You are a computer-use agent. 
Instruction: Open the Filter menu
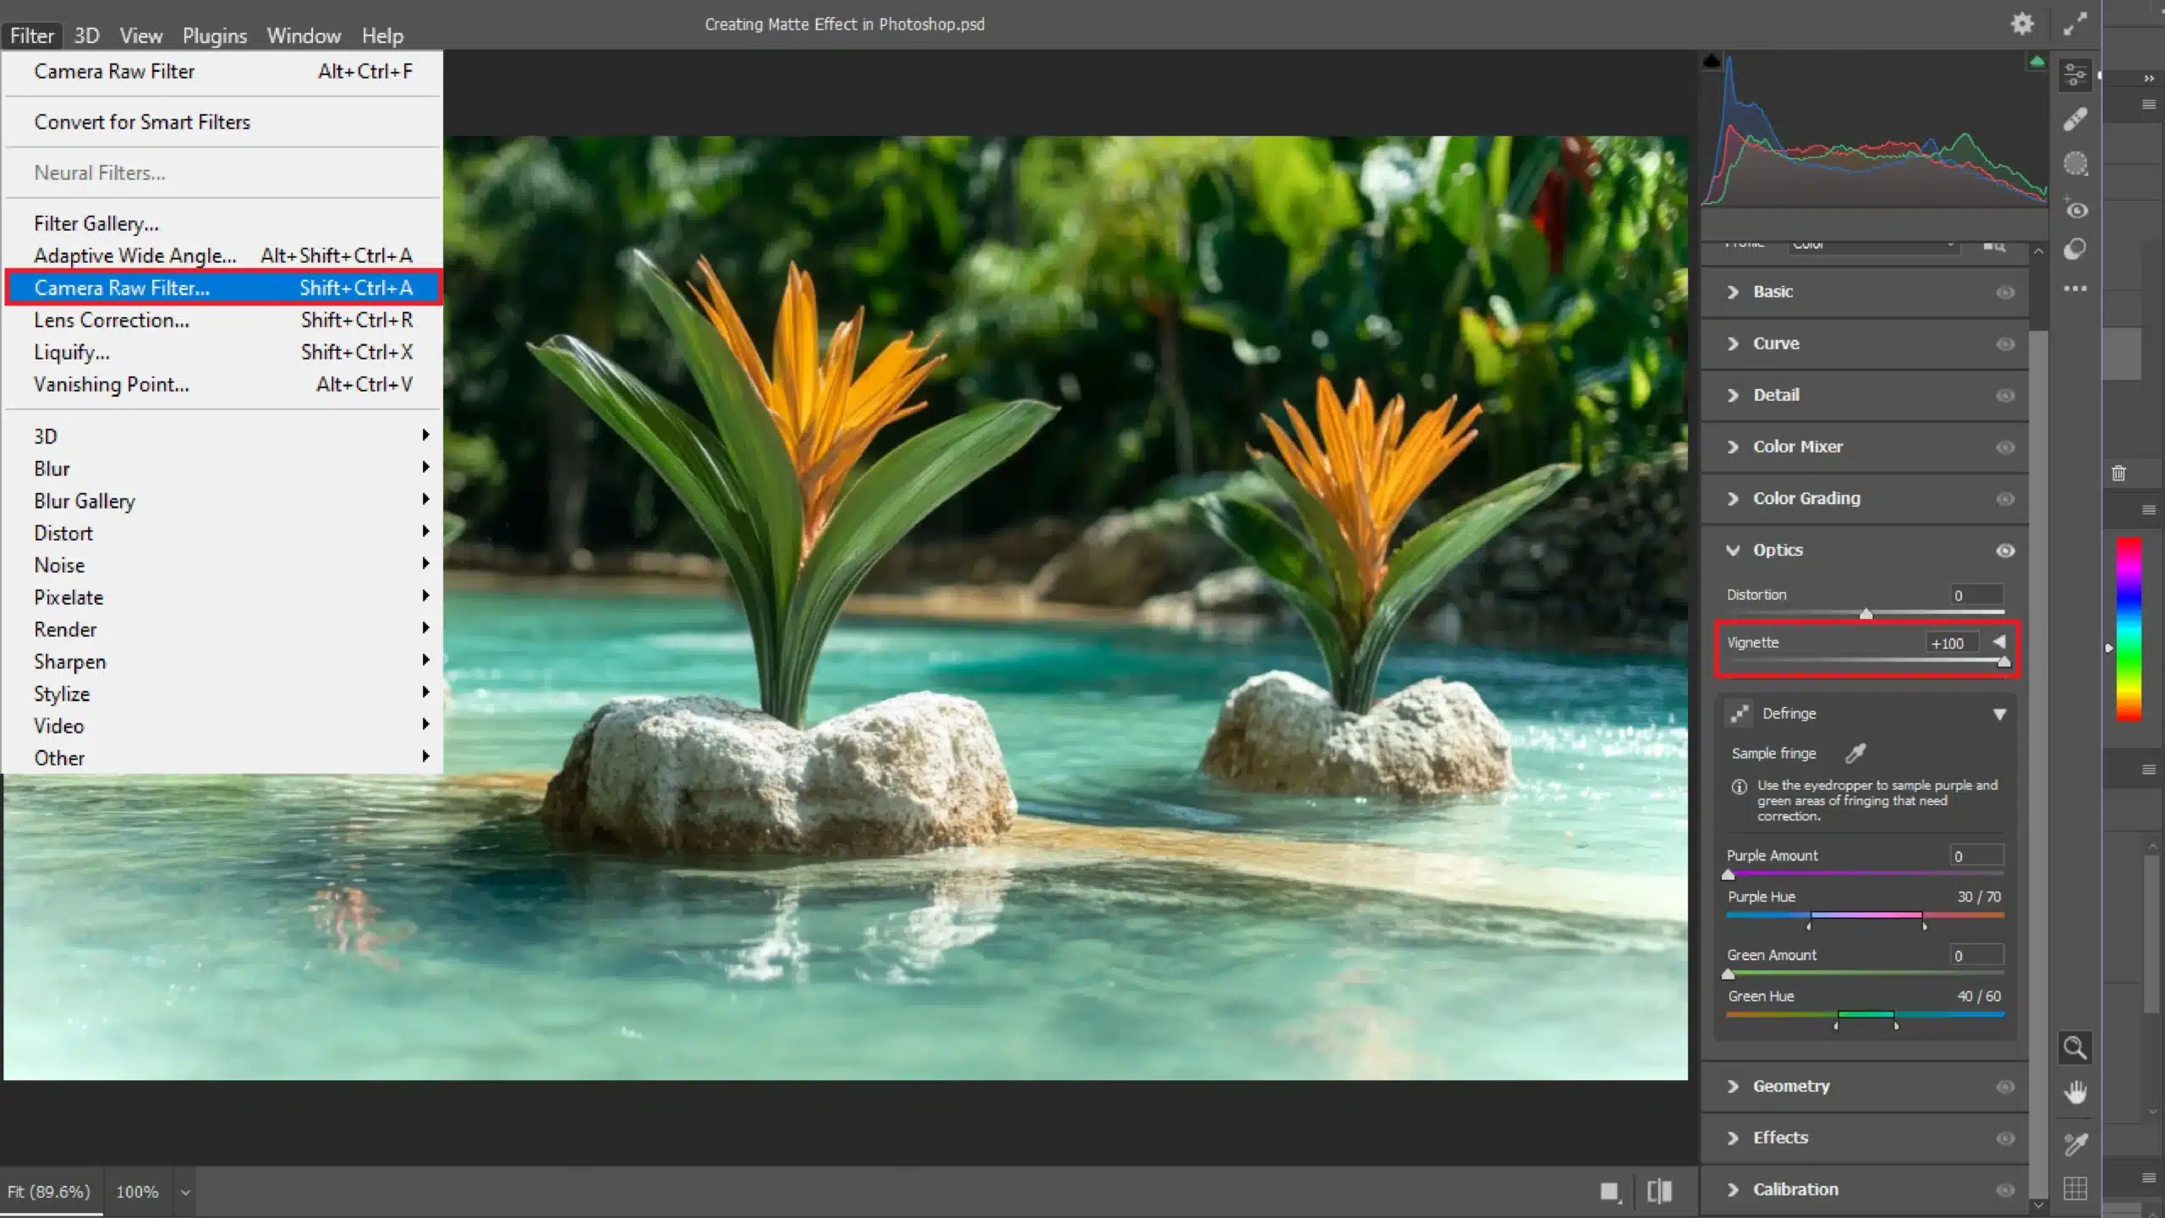click(x=32, y=36)
